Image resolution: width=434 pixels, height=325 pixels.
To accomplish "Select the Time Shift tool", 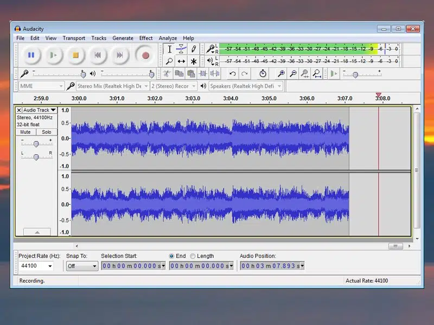I will [x=181, y=61].
